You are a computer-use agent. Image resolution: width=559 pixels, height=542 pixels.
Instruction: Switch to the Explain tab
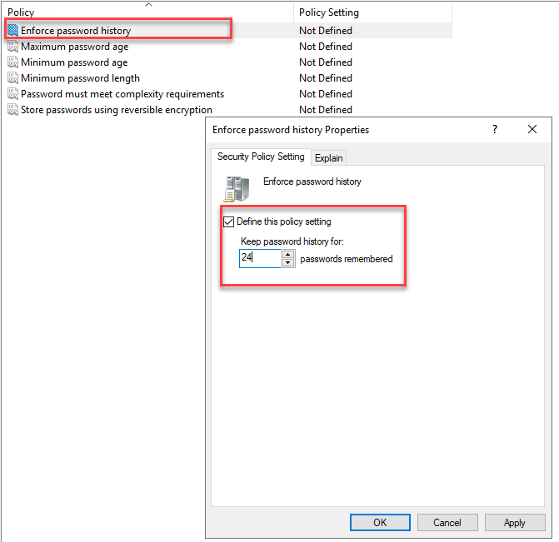click(x=329, y=158)
